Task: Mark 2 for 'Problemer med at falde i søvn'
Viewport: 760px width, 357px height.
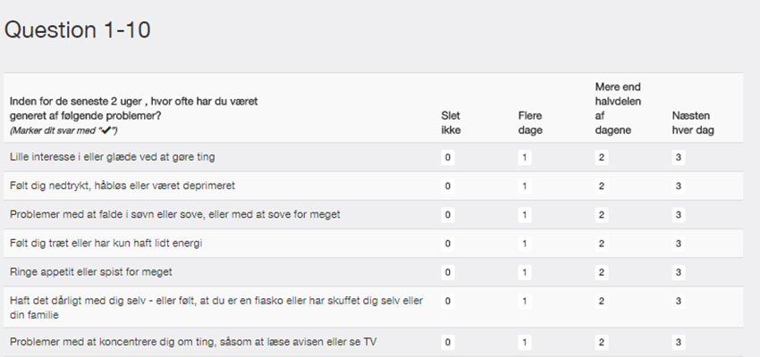Action: tap(602, 215)
